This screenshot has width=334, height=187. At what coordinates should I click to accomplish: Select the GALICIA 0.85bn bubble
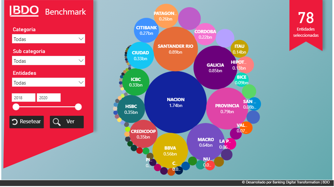pyautogui.click(x=215, y=68)
